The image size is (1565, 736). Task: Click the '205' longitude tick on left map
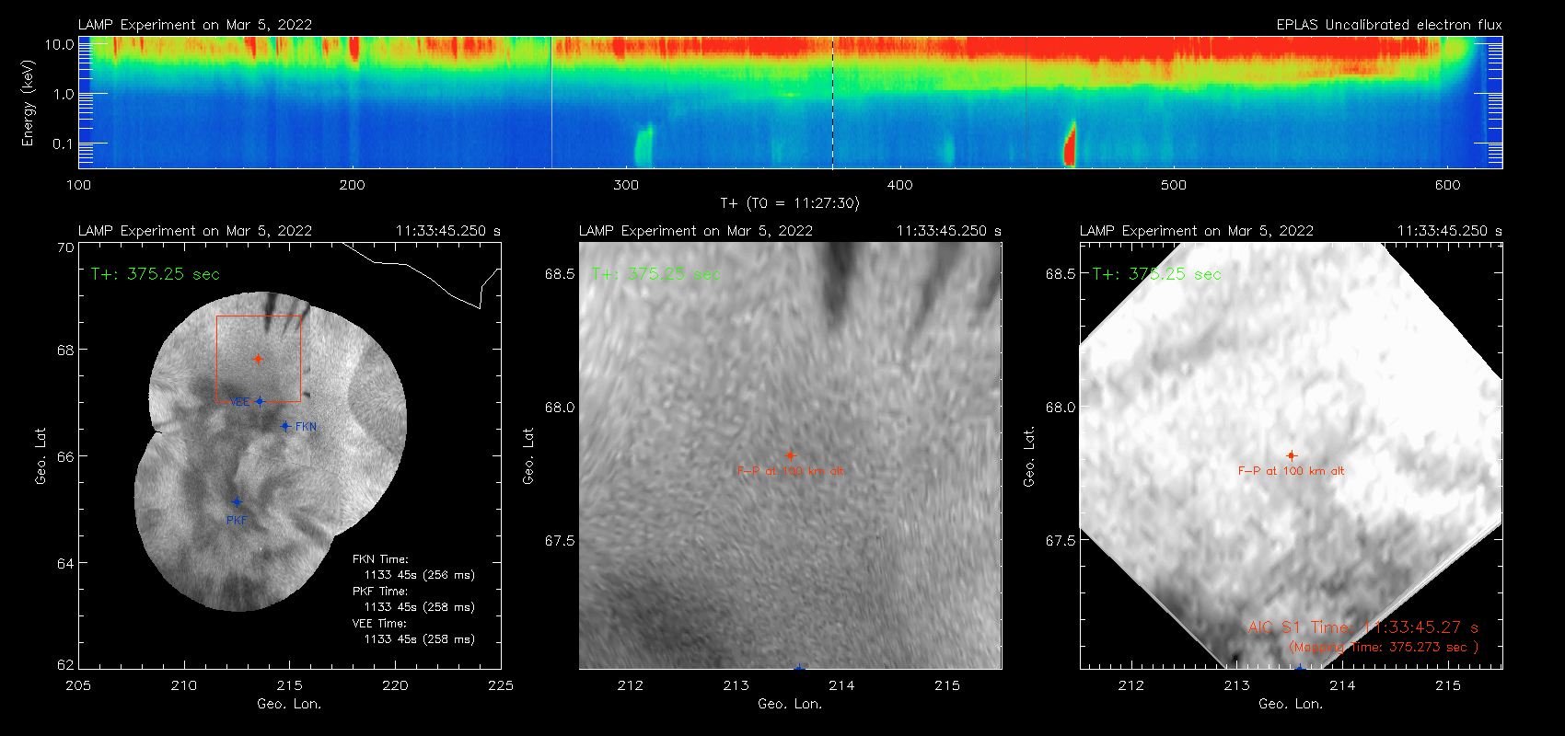point(78,685)
